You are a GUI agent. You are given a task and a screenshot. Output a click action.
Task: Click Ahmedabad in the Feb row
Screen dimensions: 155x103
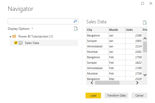click(97, 68)
